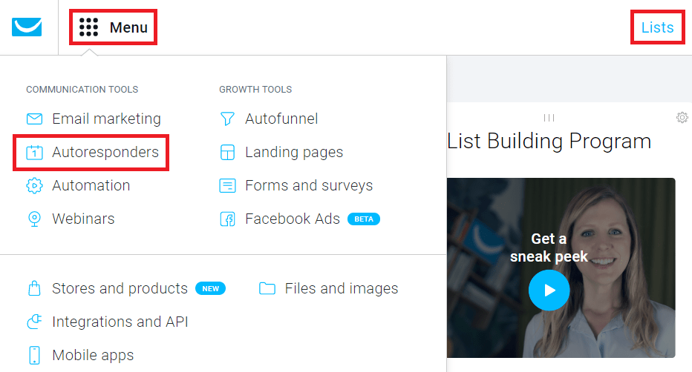Click the Automation gear icon
This screenshot has width=692, height=372.
click(x=34, y=186)
